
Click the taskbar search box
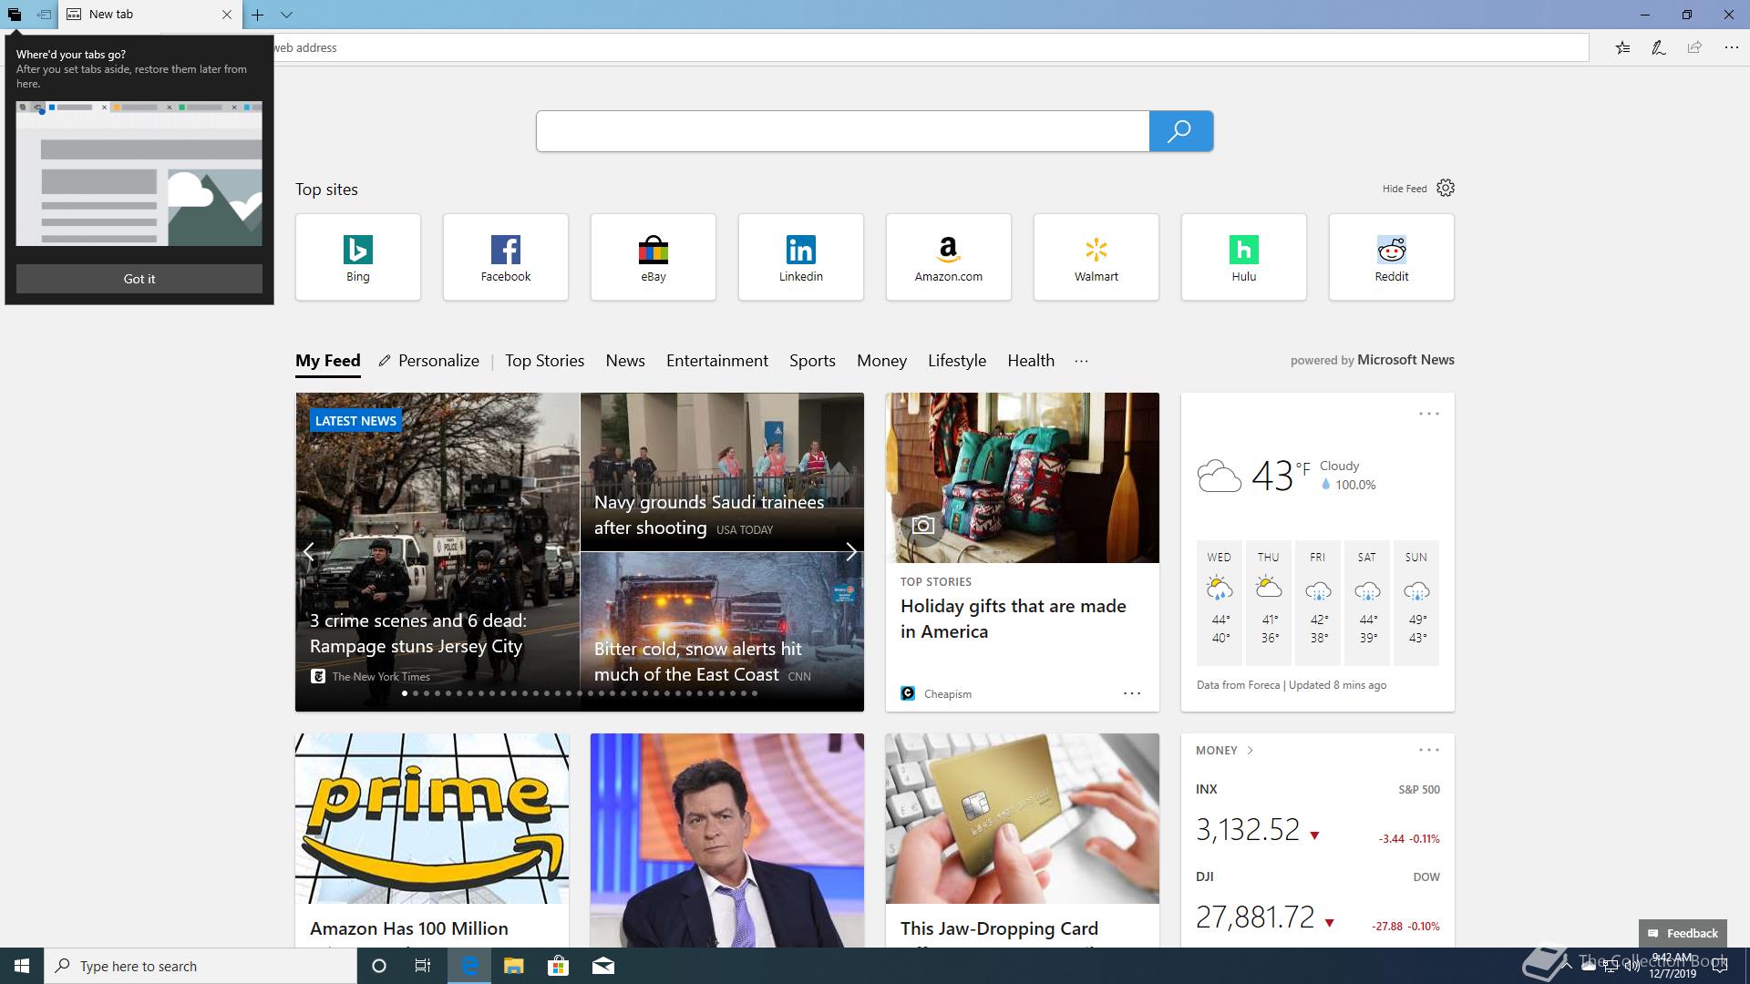201,966
